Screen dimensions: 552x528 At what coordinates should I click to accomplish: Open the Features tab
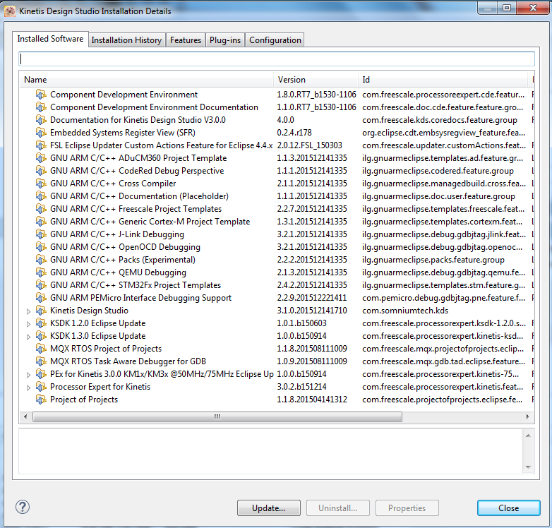186,40
